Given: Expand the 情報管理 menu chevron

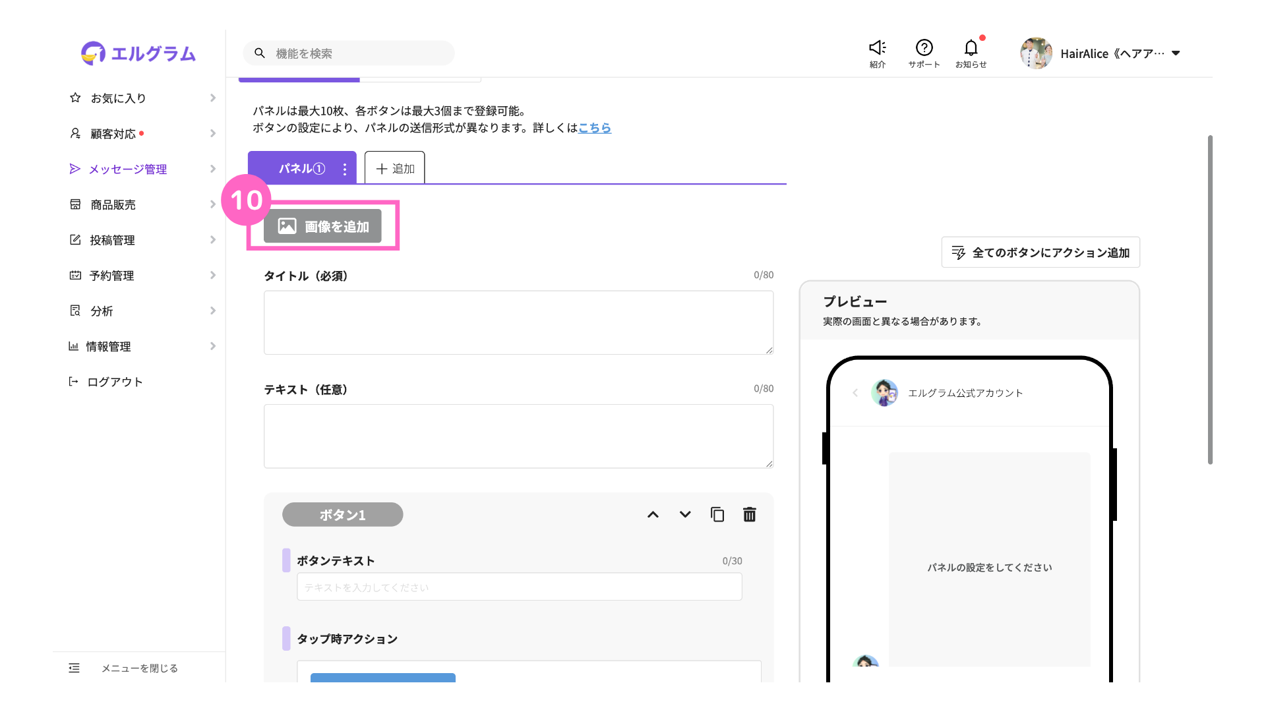Looking at the screenshot, I should 212,346.
